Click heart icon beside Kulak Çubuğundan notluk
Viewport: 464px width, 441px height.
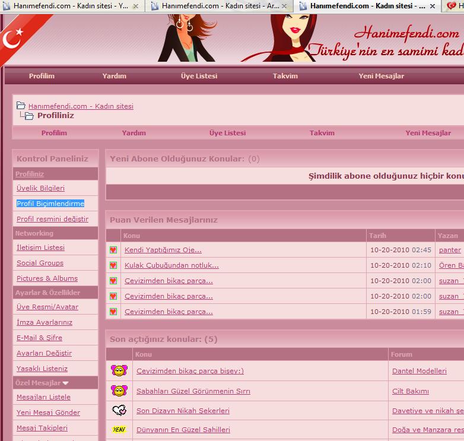tap(113, 265)
